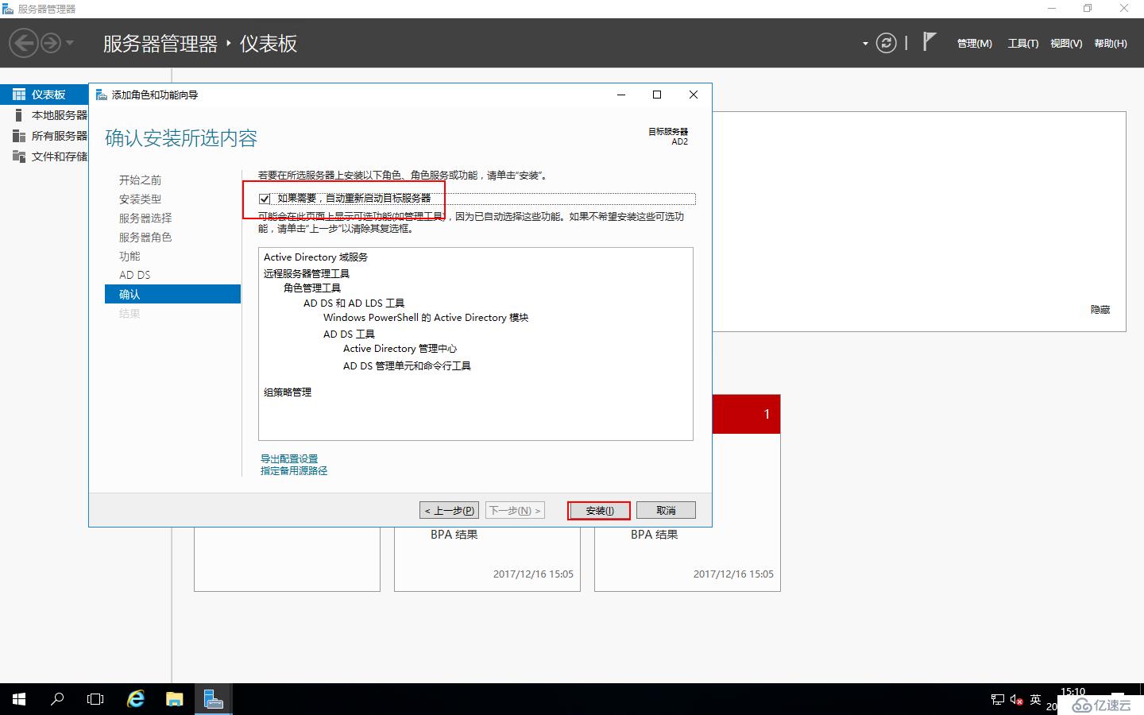Go to the 服务器角色 wizard step
1144x715 pixels.
pos(145,238)
